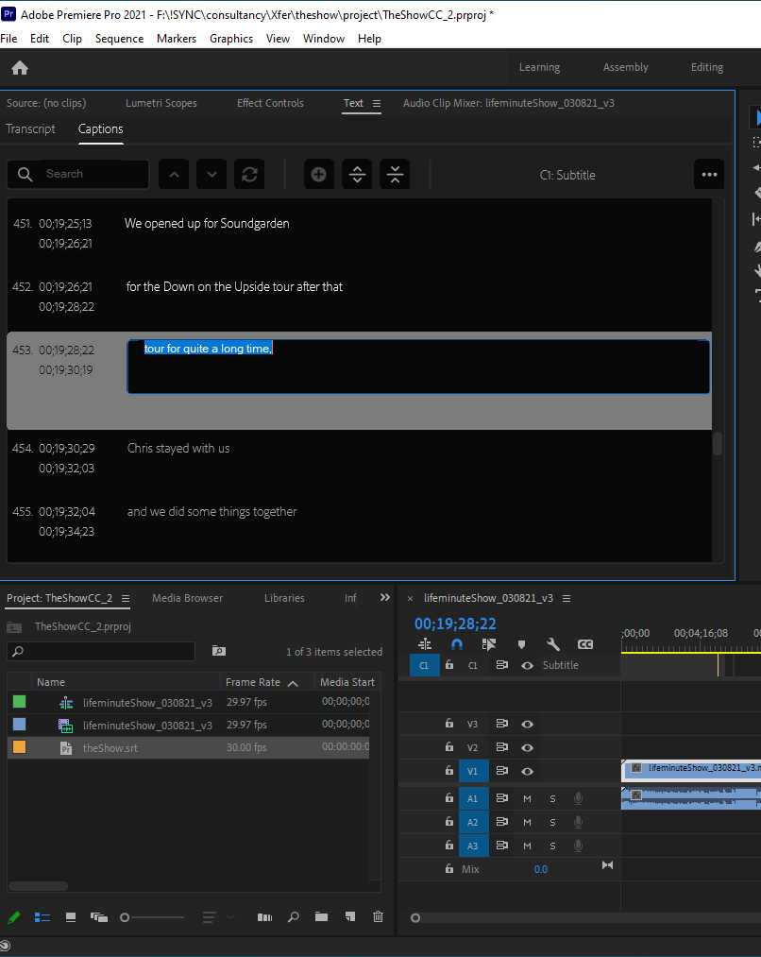
Task: Switch to the Editing workspace
Action: coord(706,67)
